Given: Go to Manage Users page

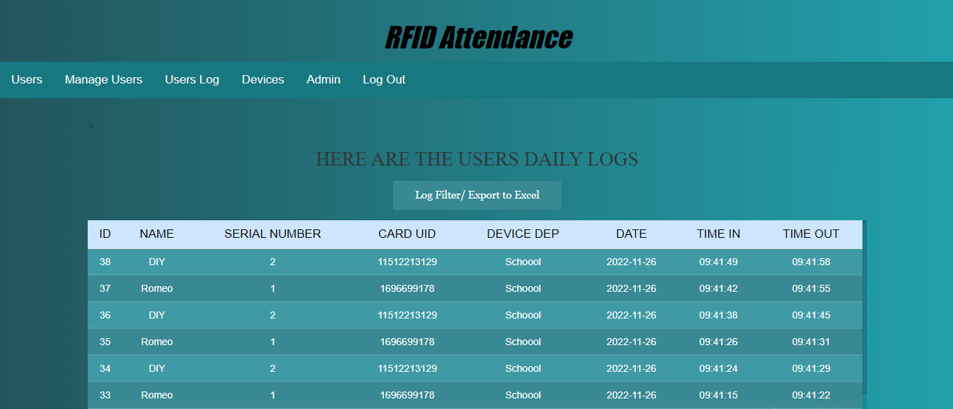Looking at the screenshot, I should (x=103, y=80).
